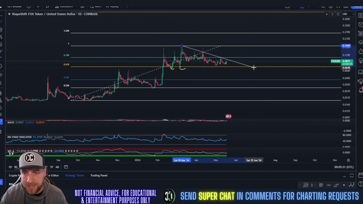The height and width of the screenshot is (204, 363).
Task: Click the ShapeShift FOX logo icon
Action: click(x=9, y=14)
